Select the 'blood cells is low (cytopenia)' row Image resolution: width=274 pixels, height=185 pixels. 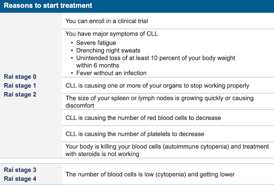[150, 174]
